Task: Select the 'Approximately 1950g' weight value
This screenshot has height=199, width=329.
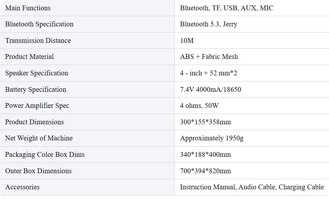Action: tap(212, 138)
